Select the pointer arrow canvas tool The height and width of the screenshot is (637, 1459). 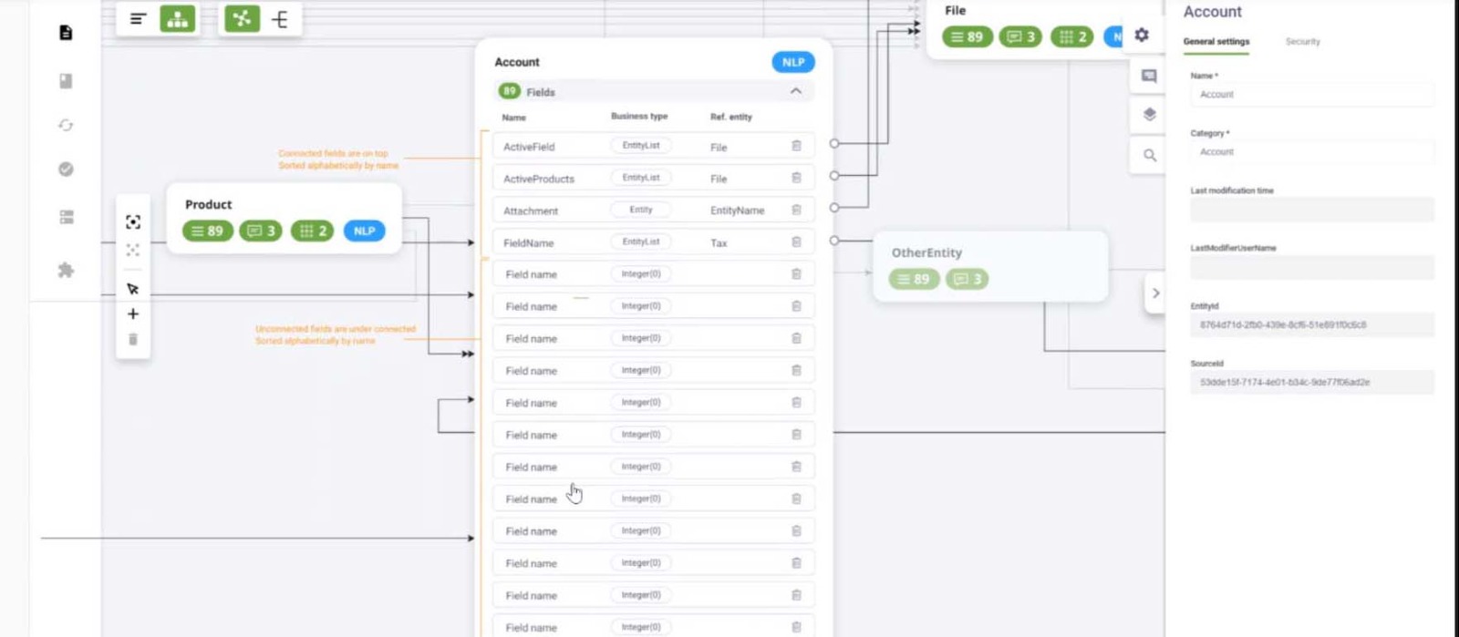pyautogui.click(x=133, y=289)
